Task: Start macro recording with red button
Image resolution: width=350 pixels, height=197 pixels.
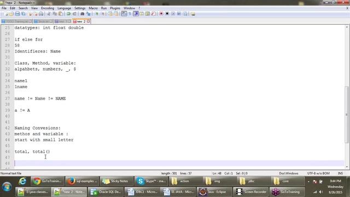Action: pyautogui.click(x=161, y=14)
